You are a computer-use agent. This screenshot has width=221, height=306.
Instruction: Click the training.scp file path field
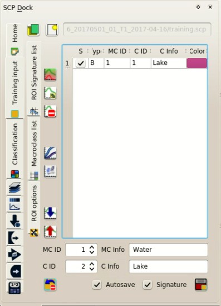137,30
